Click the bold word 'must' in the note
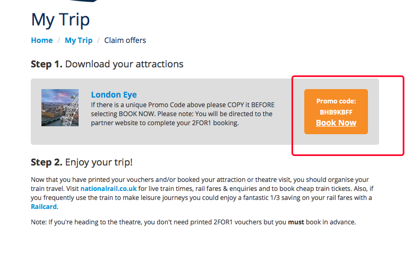The image size is (420, 253). (296, 222)
